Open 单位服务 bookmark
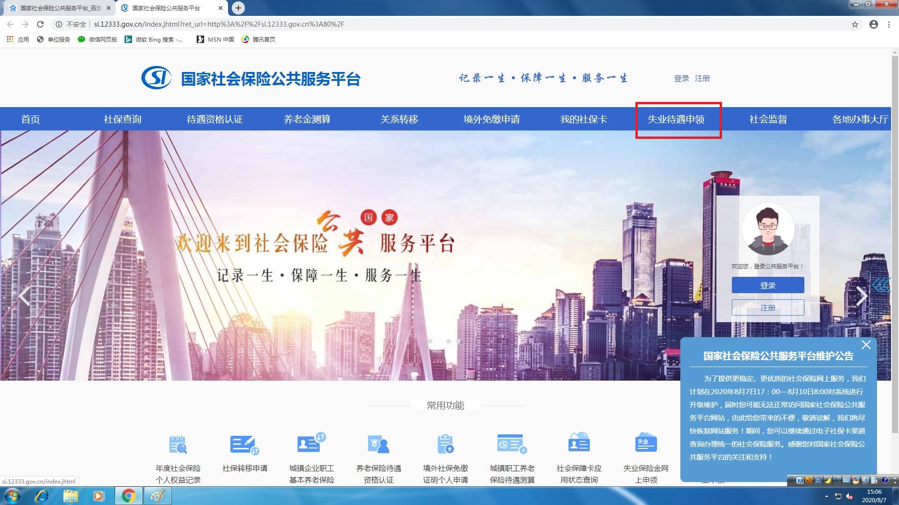Image resolution: width=899 pixels, height=505 pixels. coord(53,39)
